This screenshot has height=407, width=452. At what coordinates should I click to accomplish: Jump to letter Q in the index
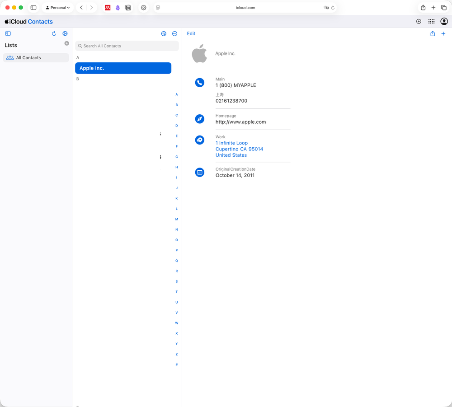pos(177,261)
